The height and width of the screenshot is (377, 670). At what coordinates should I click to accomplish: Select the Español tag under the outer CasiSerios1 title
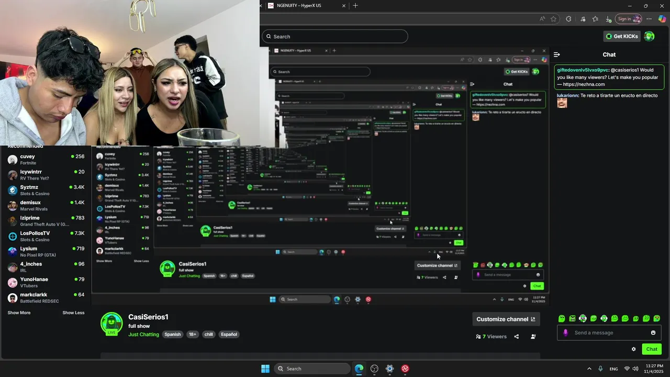coord(229,335)
